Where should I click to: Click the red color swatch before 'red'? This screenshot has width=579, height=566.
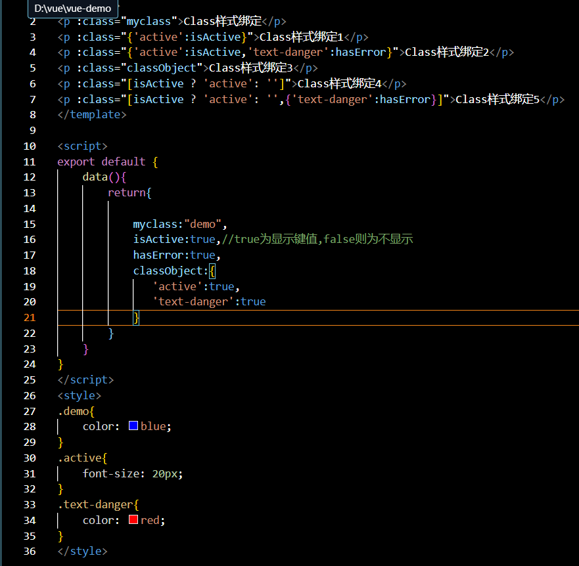133,519
